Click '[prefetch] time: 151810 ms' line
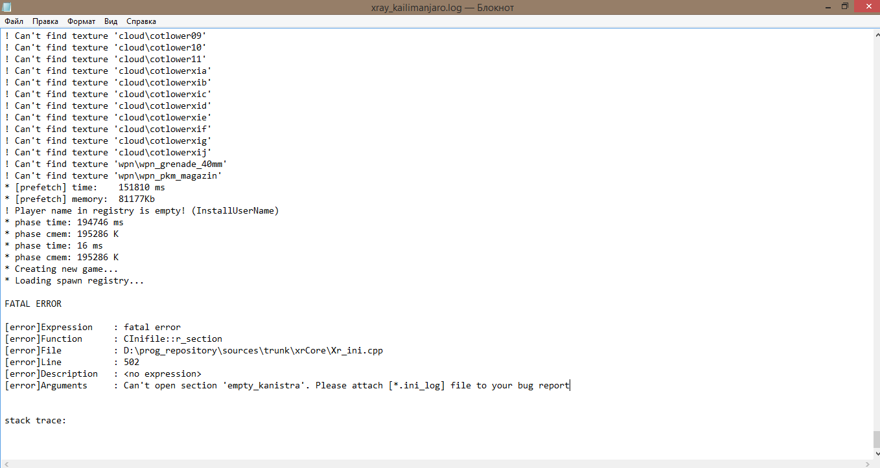 click(x=85, y=187)
